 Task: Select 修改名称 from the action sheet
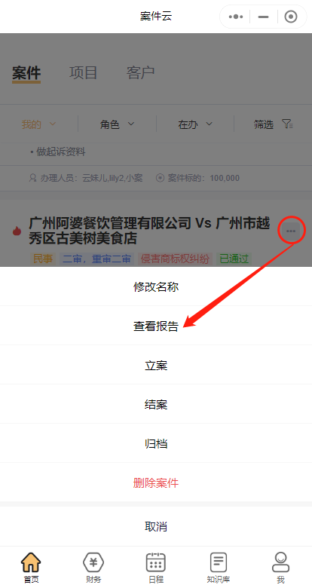pos(156,286)
